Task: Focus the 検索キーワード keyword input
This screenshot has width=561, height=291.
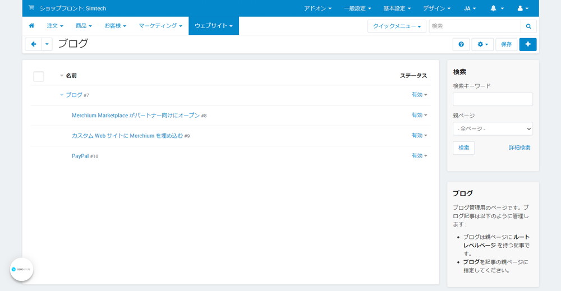Action: click(x=493, y=99)
